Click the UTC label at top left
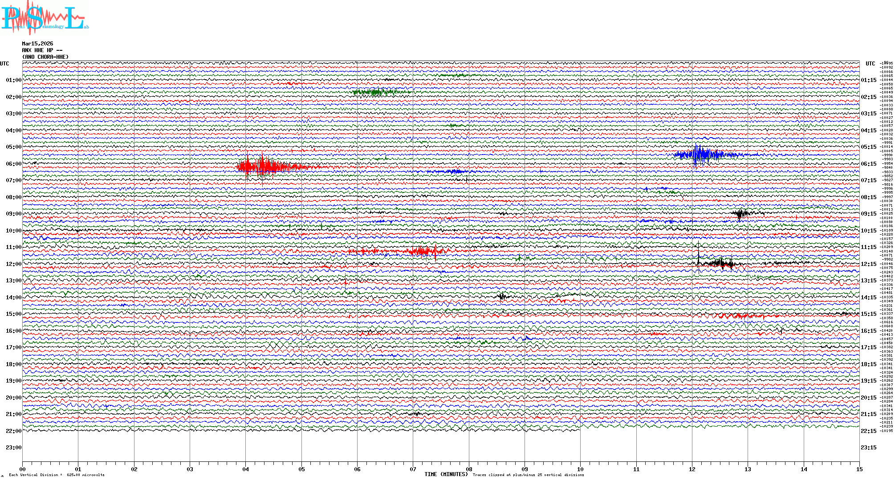The image size is (895, 481). pyautogui.click(x=4, y=64)
